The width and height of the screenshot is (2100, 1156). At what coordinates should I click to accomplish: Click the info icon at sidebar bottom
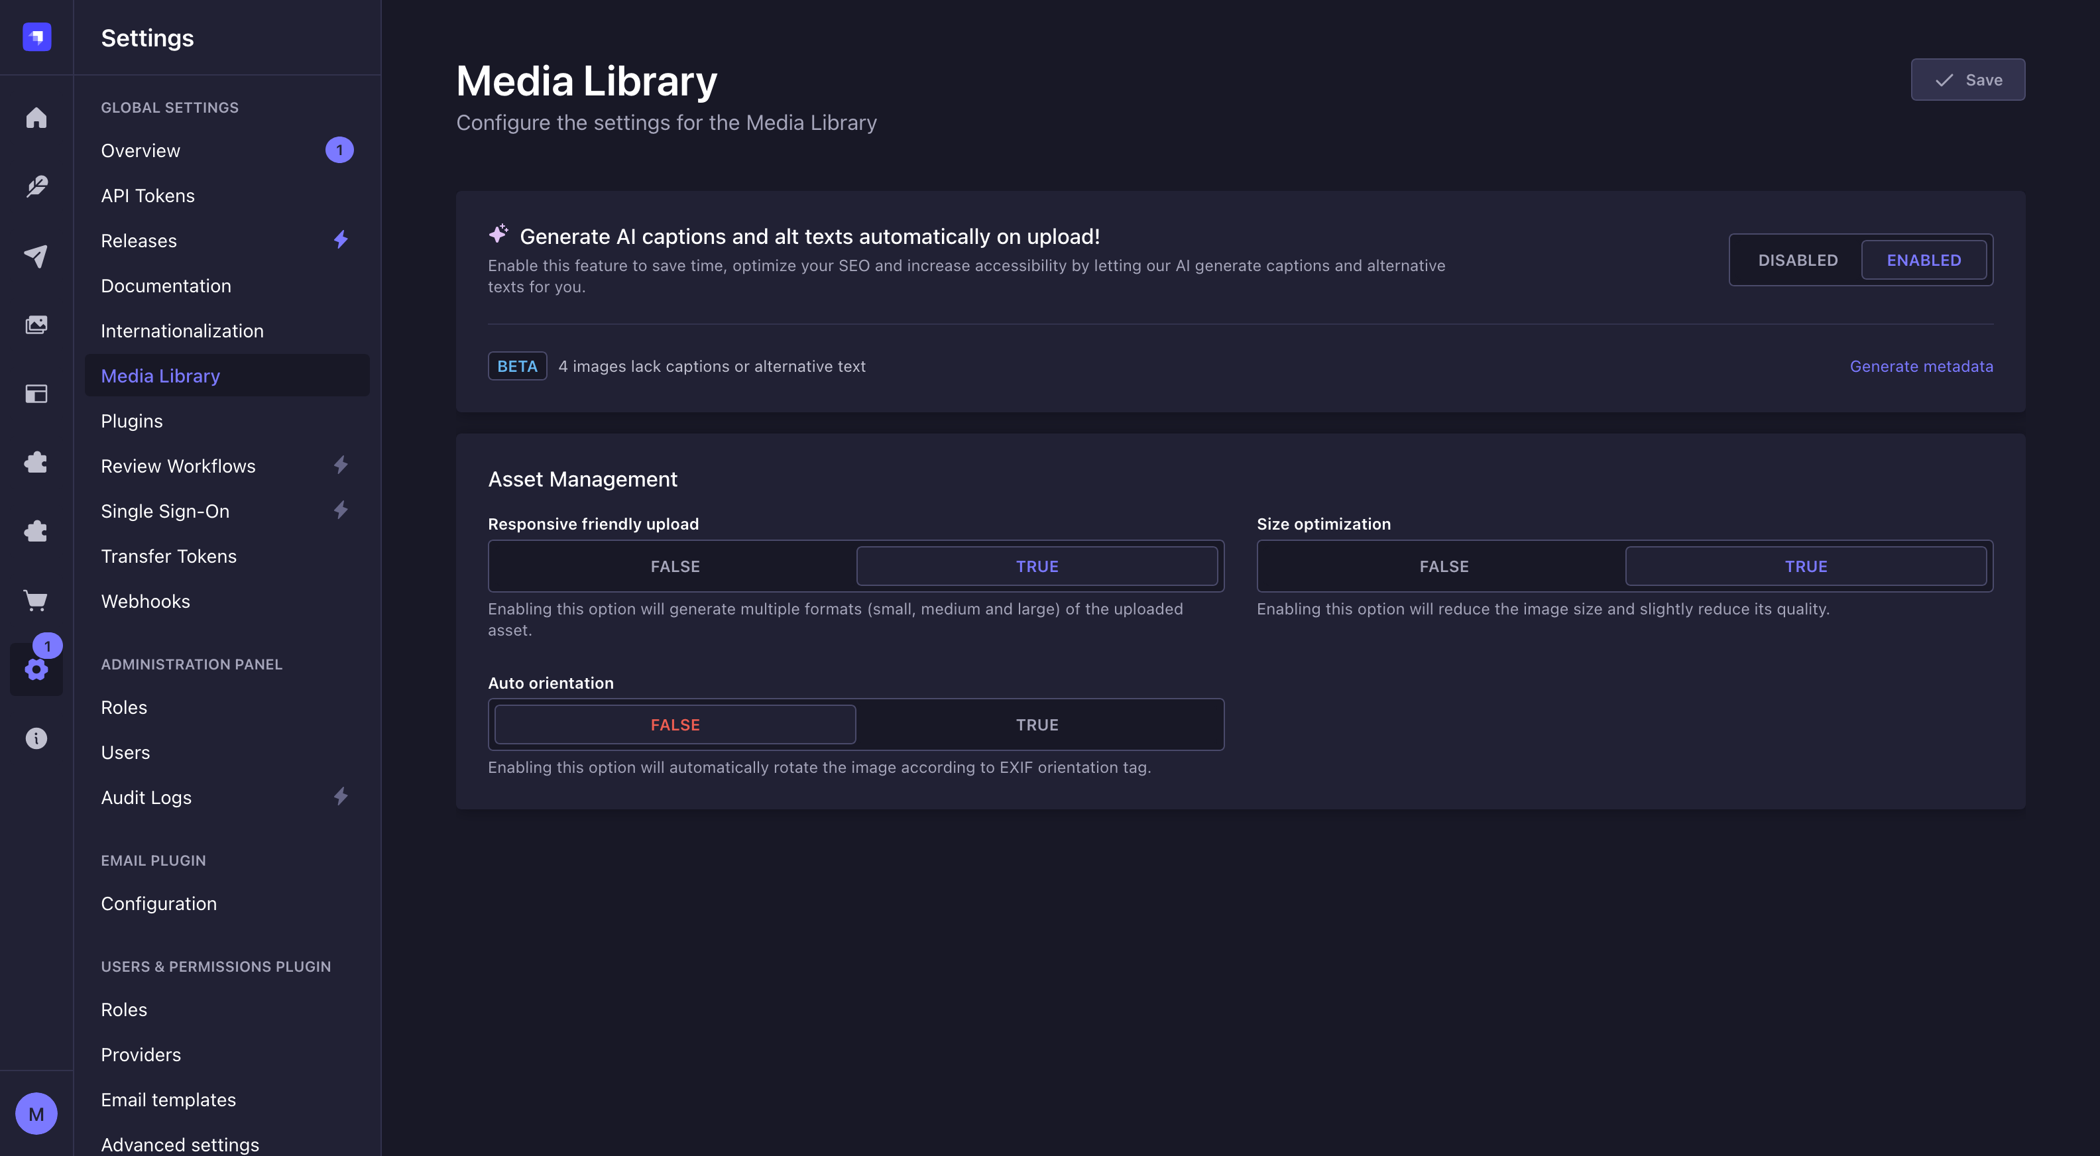(x=36, y=738)
